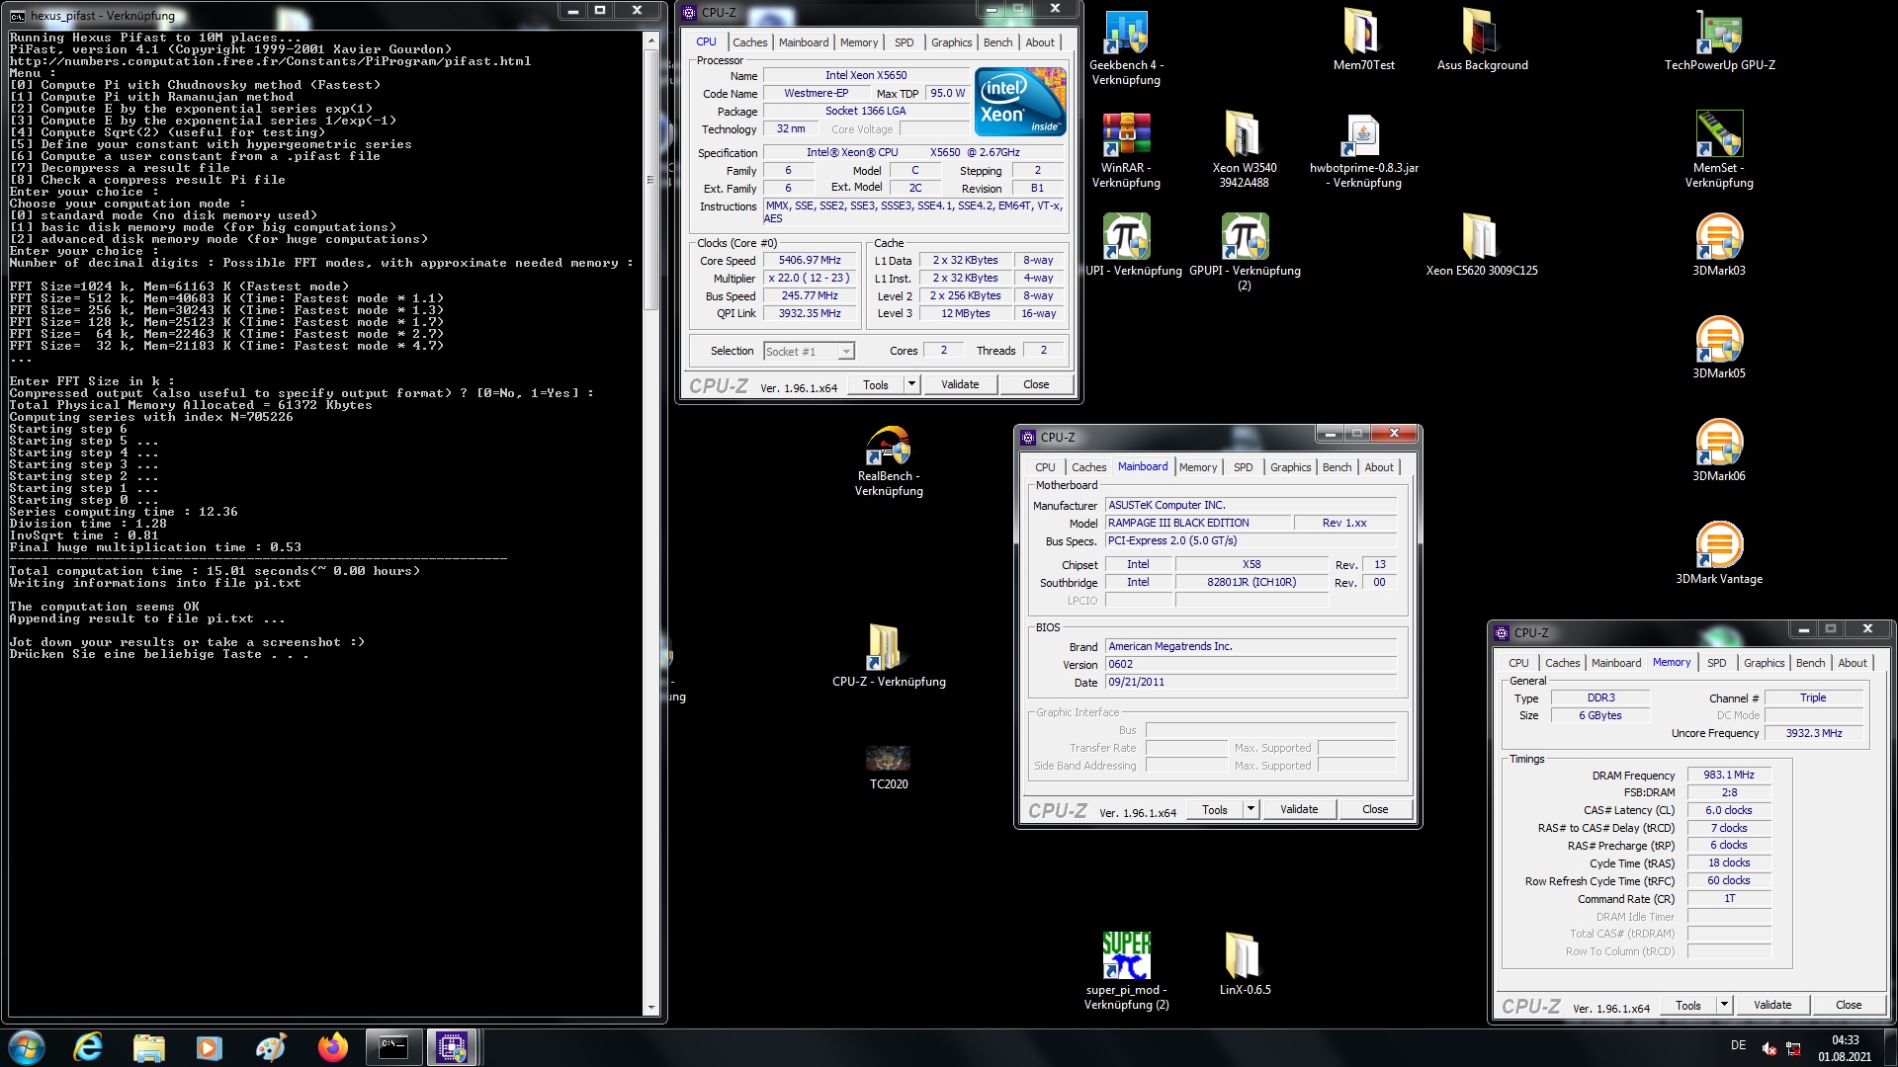This screenshot has width=1898, height=1067.
Task: Switch to Caches tab in top CPU-Z window
Action: tap(749, 42)
